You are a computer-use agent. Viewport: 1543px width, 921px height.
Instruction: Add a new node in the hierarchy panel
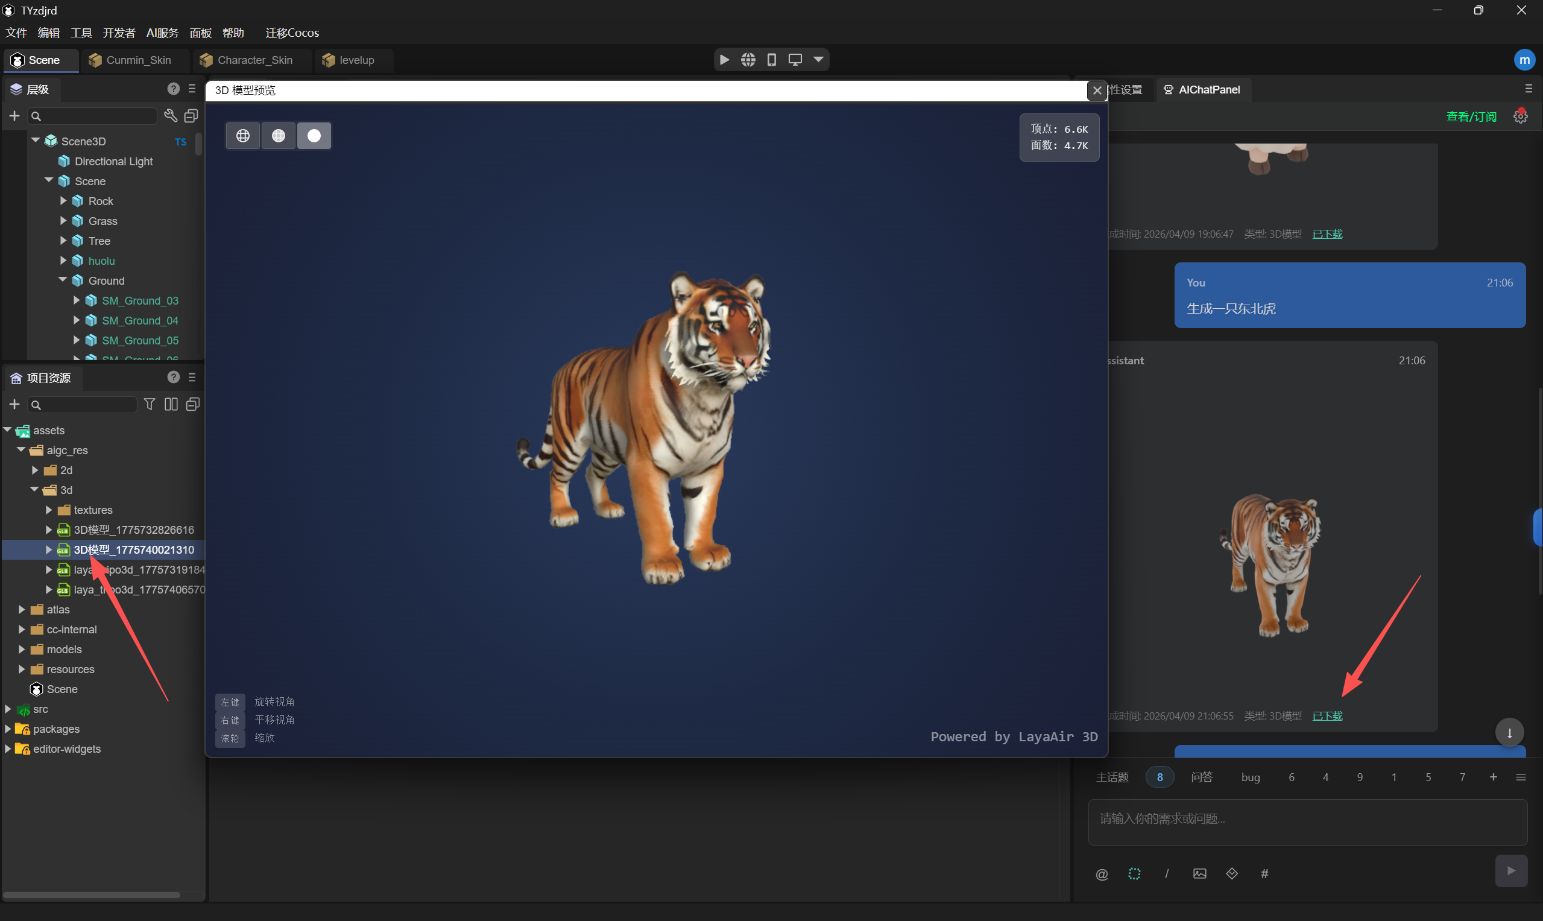[x=14, y=116]
